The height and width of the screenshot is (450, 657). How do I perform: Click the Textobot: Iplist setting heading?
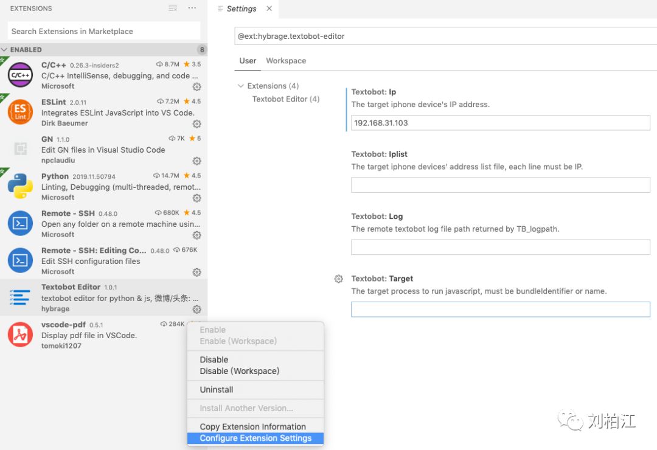[x=379, y=154]
